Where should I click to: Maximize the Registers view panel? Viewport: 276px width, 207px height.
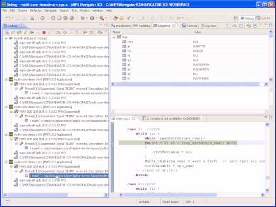(x=271, y=25)
